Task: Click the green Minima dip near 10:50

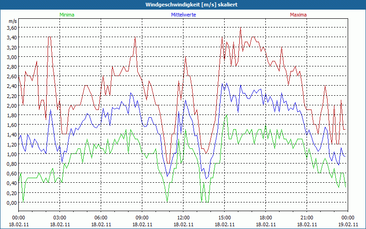Action: (x=167, y=202)
